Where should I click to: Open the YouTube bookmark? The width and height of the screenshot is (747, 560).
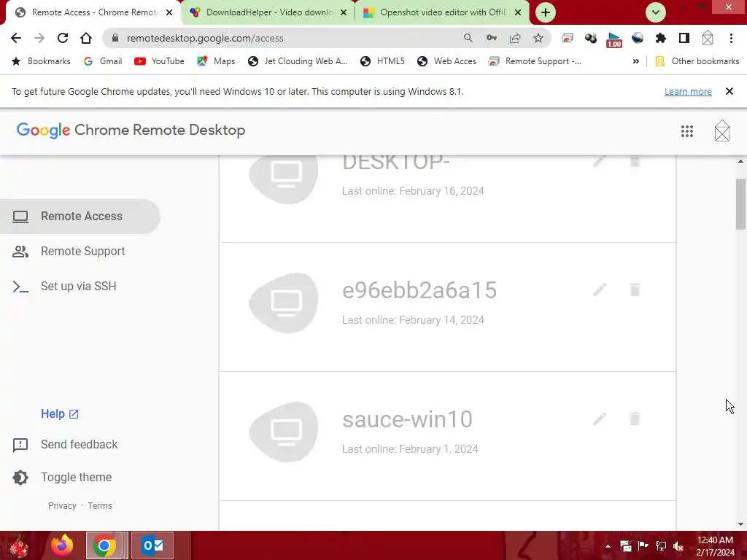tap(159, 61)
